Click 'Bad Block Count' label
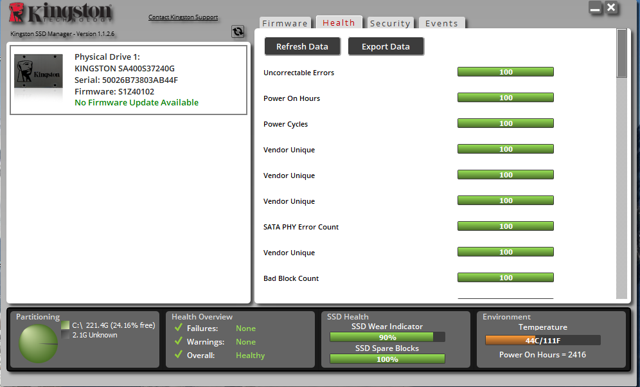Screen dimensions: 640x387 coord(291,278)
